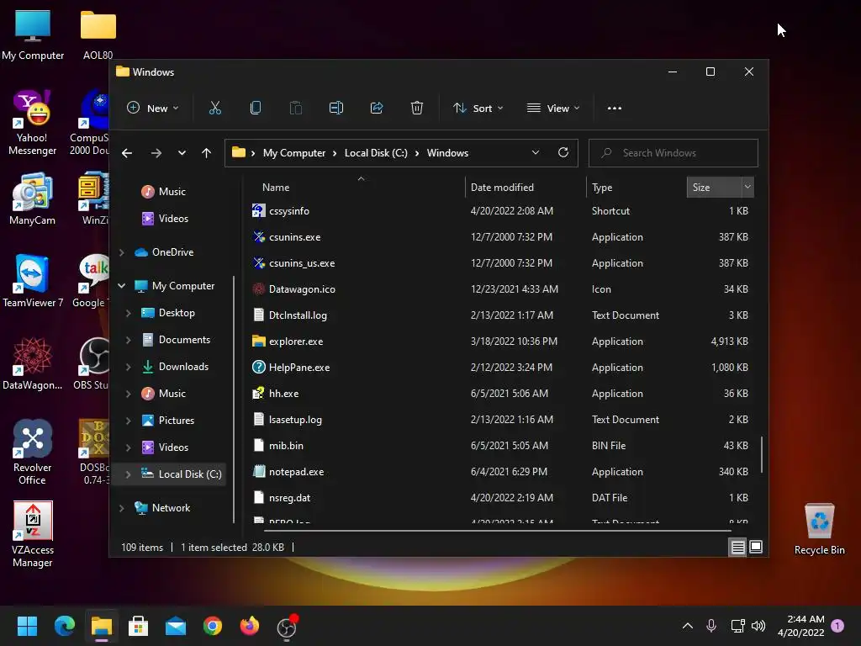
Task: Expand Documents node in navigation pane
Action: pos(129,340)
